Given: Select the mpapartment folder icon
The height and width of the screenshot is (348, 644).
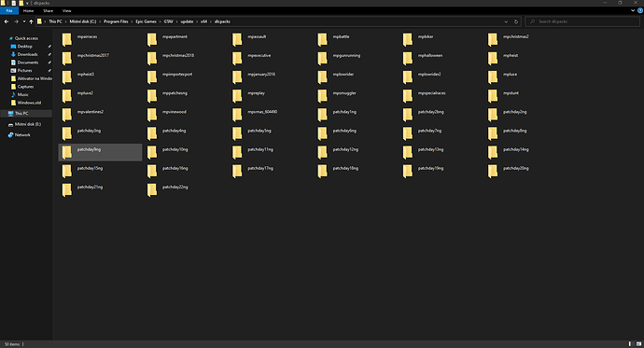Looking at the screenshot, I should click(x=152, y=40).
